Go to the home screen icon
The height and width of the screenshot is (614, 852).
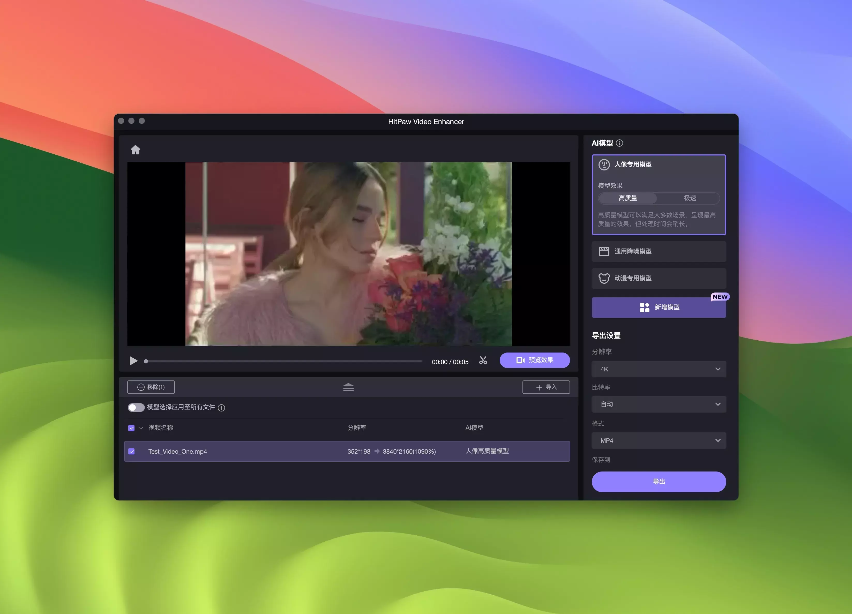pyautogui.click(x=135, y=150)
